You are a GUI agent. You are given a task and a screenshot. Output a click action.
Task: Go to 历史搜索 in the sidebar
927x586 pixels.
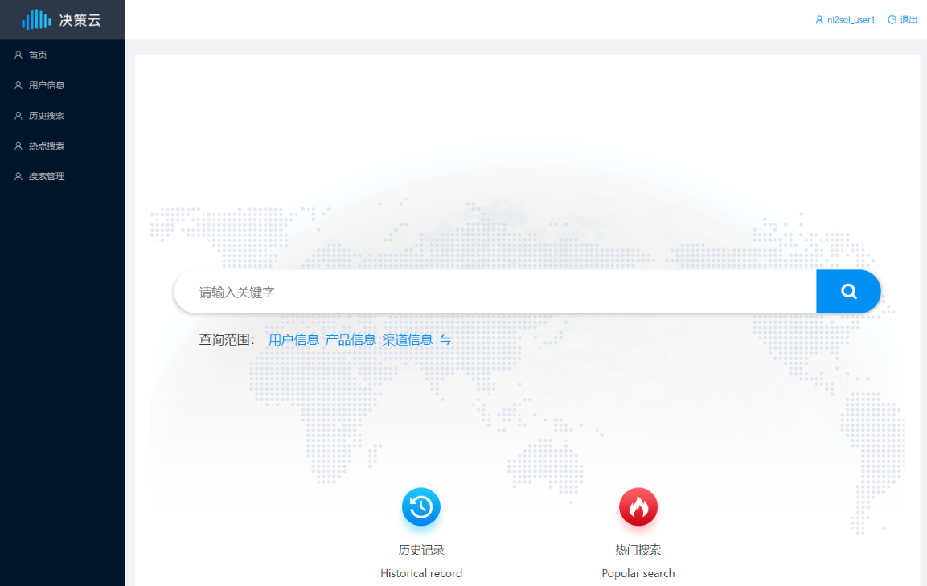click(47, 116)
